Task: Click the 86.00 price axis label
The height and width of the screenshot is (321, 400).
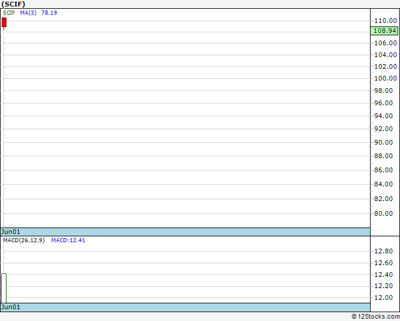Action: (383, 170)
